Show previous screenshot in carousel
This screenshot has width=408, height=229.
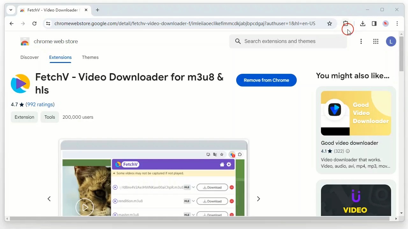(49, 199)
